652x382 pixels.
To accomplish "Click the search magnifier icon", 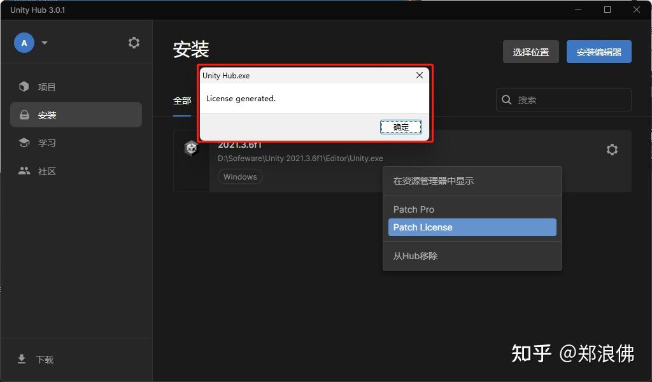I will pyautogui.click(x=506, y=99).
